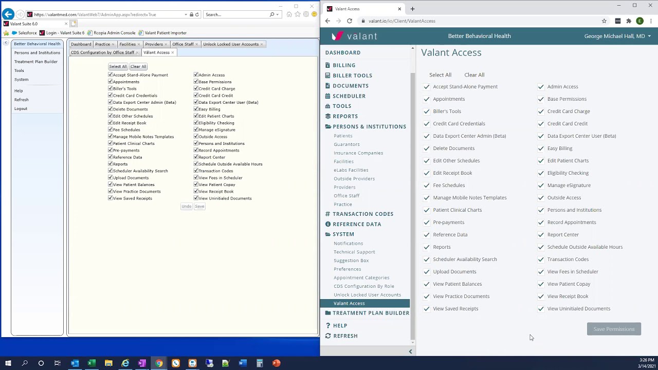Click REFRESH in Valant sidebar

pos(345,336)
